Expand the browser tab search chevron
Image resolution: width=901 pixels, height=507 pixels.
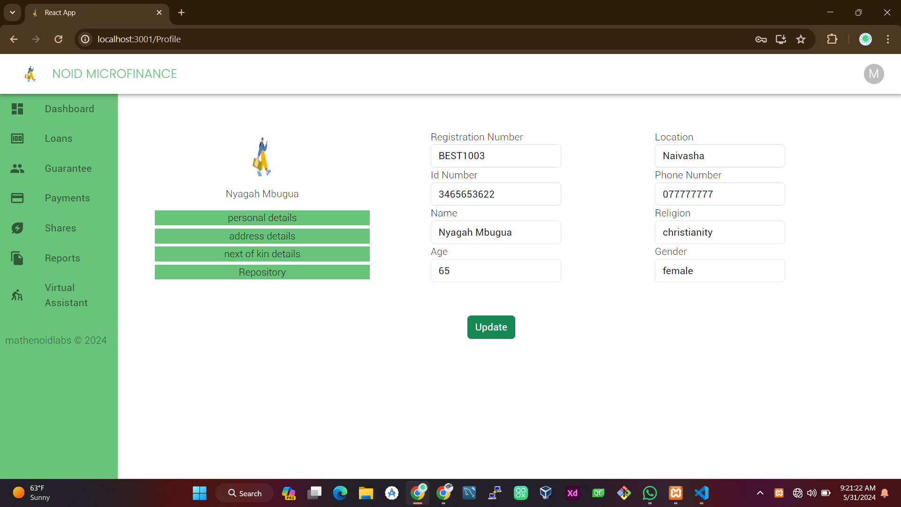[x=13, y=13]
